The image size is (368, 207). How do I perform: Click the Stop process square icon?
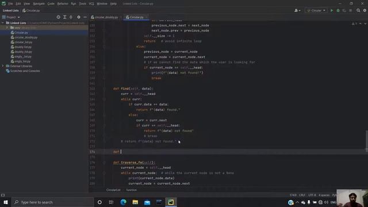(x=350, y=10)
